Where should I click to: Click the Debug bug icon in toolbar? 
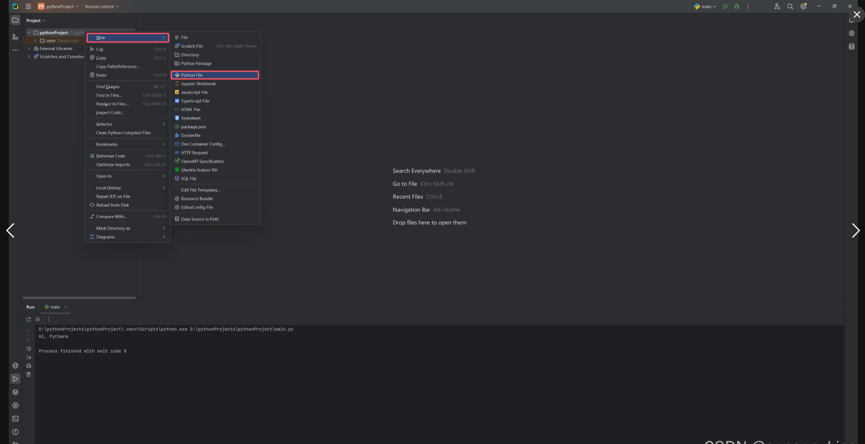(737, 6)
